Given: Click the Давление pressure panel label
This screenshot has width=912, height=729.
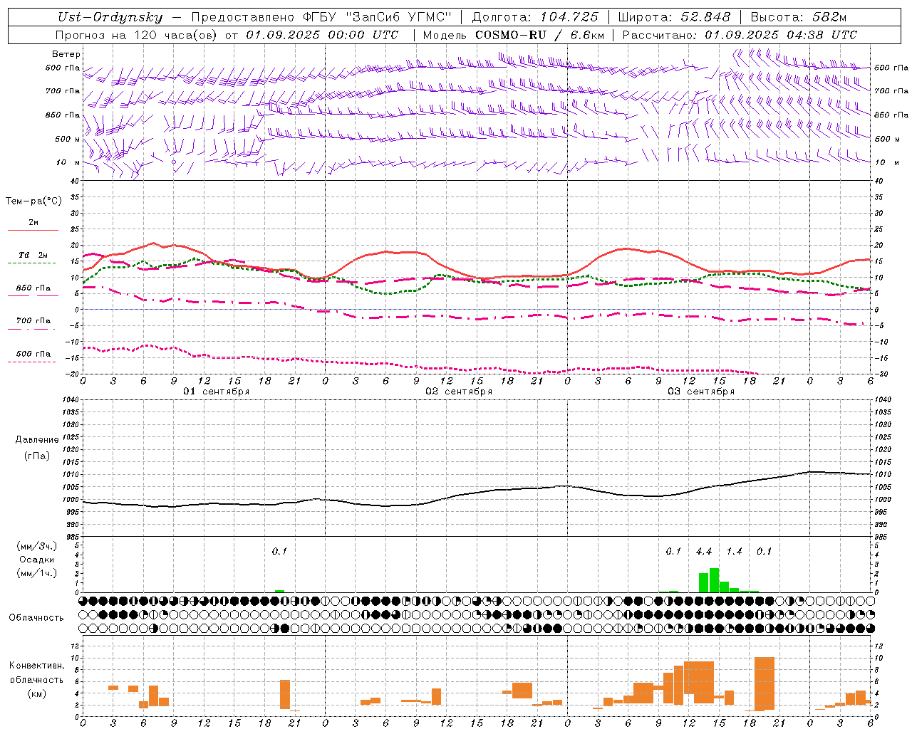Looking at the screenshot, I should tap(37, 440).
